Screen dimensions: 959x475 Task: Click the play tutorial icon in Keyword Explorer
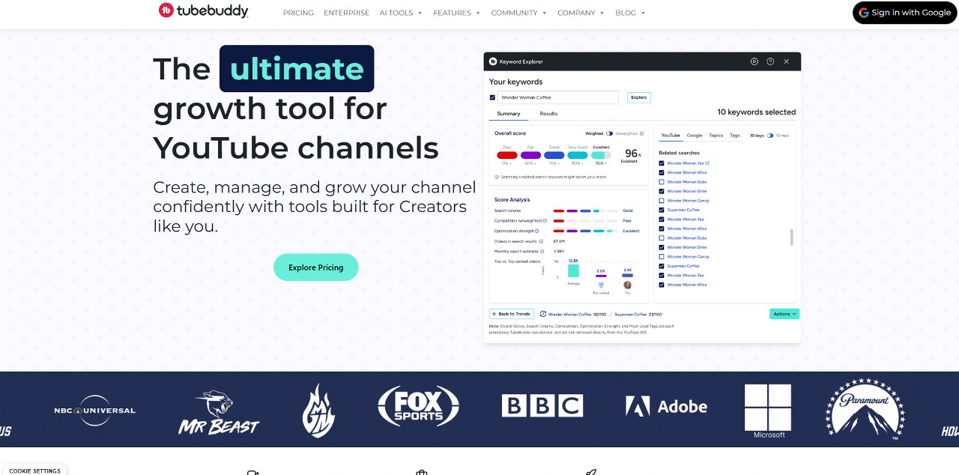click(x=754, y=61)
